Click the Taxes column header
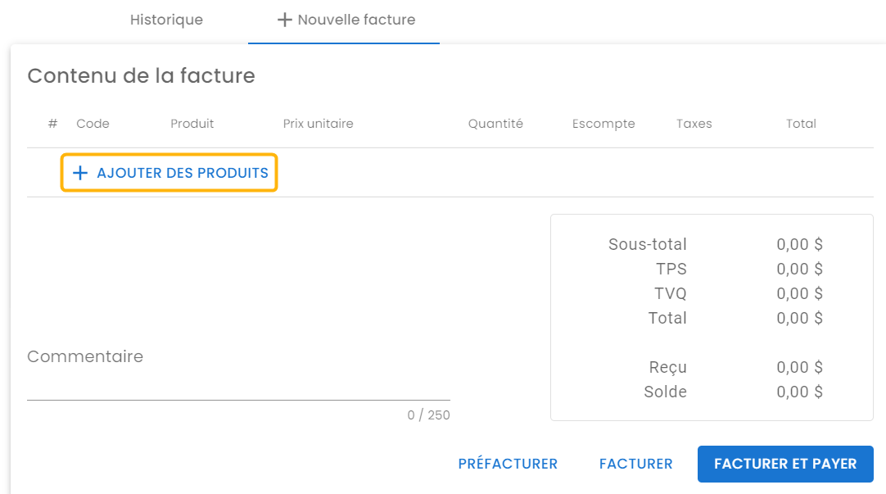Screen dimensions: 886x494 [694, 124]
